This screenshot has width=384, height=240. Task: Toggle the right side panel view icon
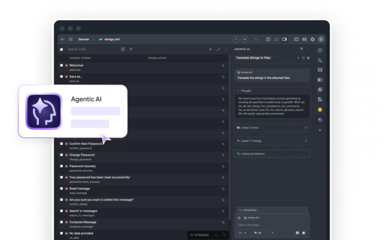[x=284, y=39]
